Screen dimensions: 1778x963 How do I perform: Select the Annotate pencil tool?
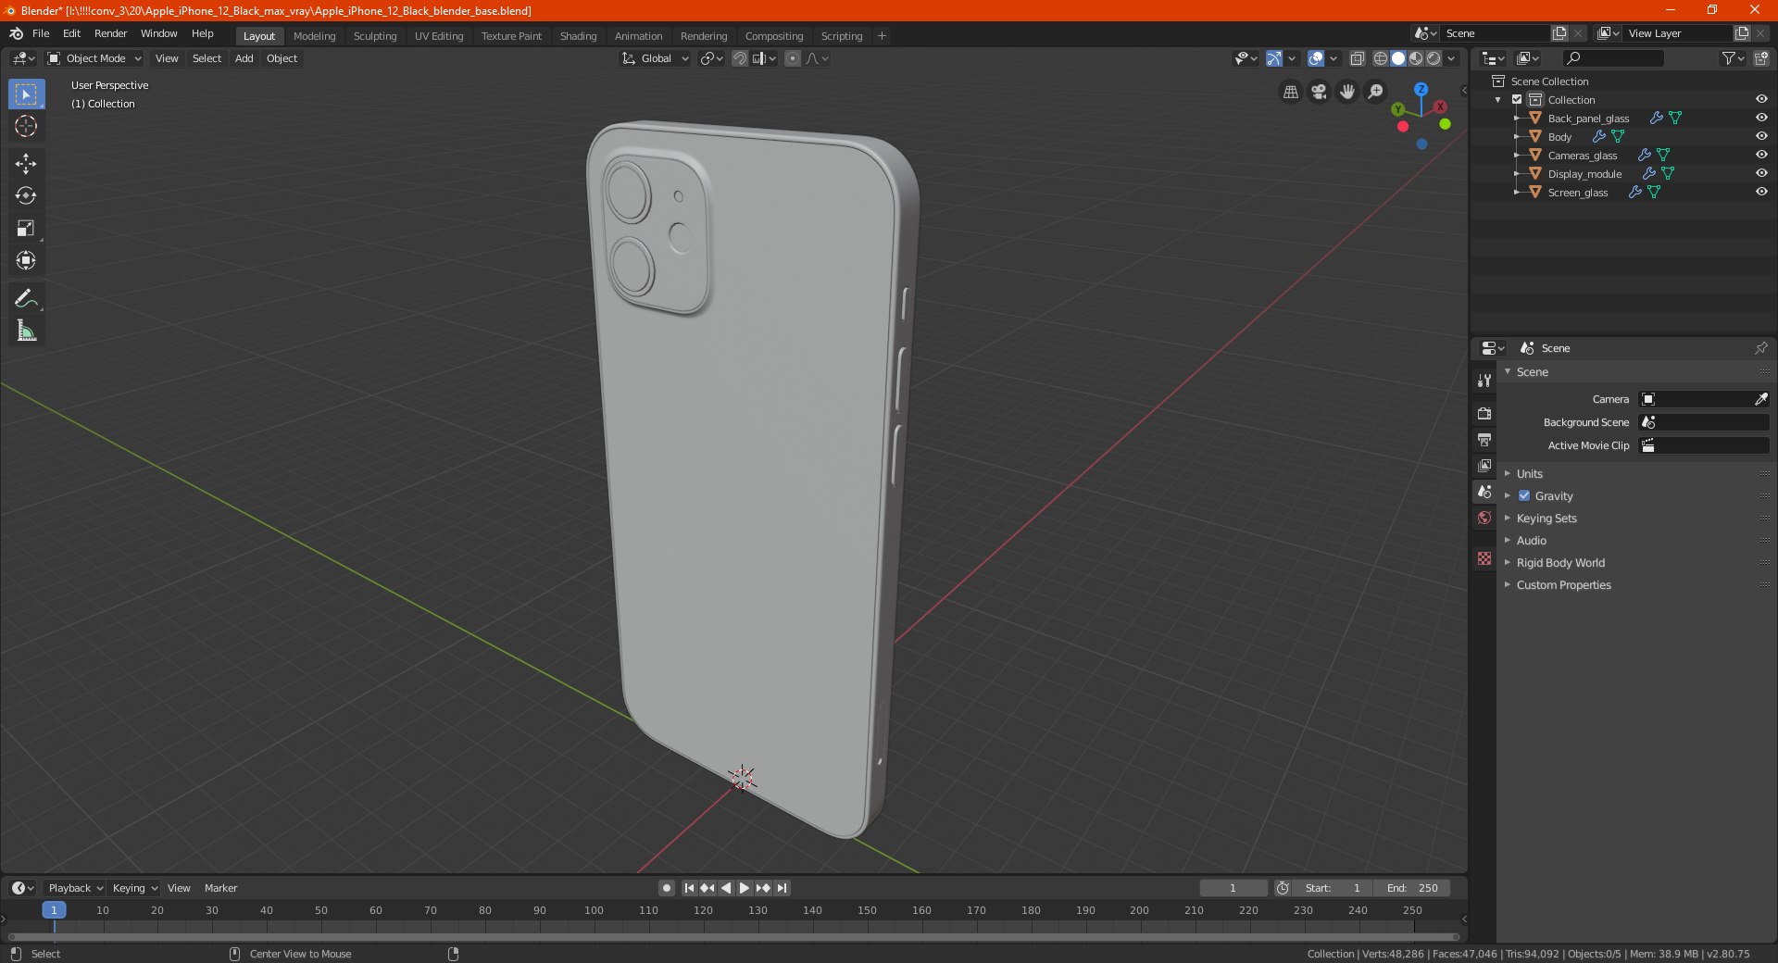pos(26,298)
